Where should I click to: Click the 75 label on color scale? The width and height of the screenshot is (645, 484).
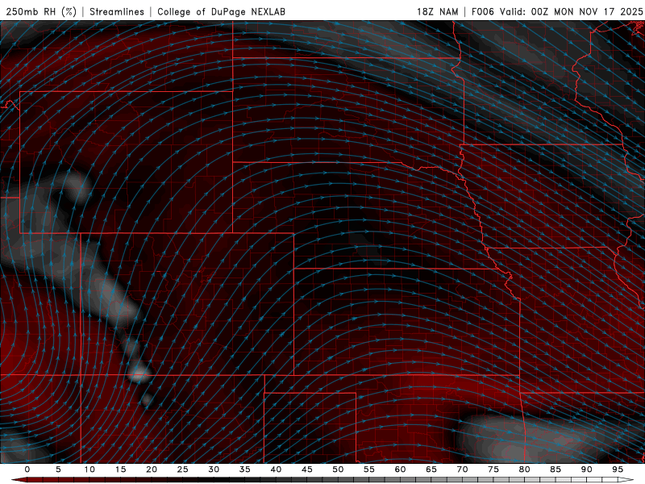pyautogui.click(x=493, y=469)
